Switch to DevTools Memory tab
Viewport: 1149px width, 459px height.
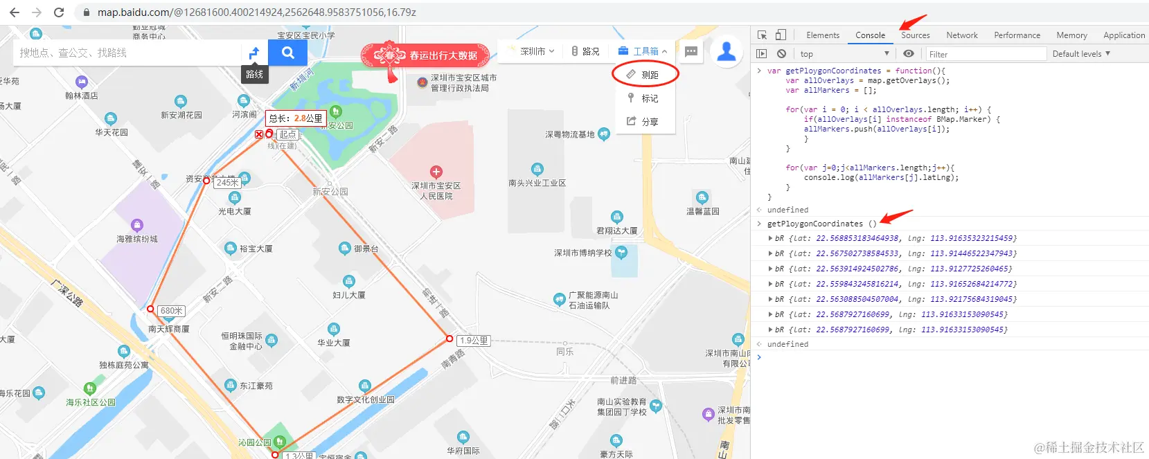pyautogui.click(x=1071, y=35)
